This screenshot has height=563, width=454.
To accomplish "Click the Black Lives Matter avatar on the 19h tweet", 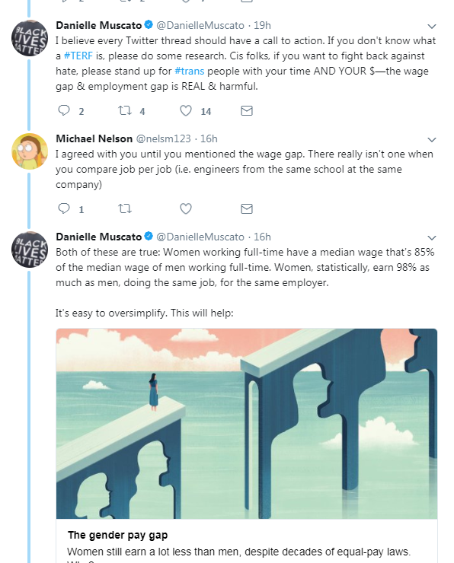I will (x=30, y=38).
